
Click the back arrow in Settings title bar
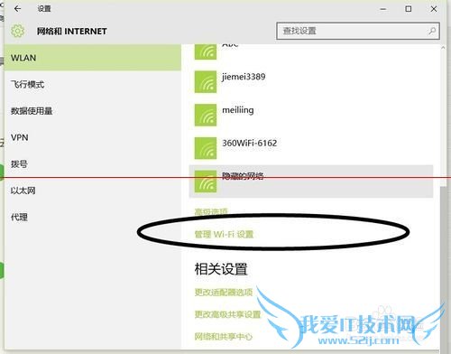(x=17, y=9)
